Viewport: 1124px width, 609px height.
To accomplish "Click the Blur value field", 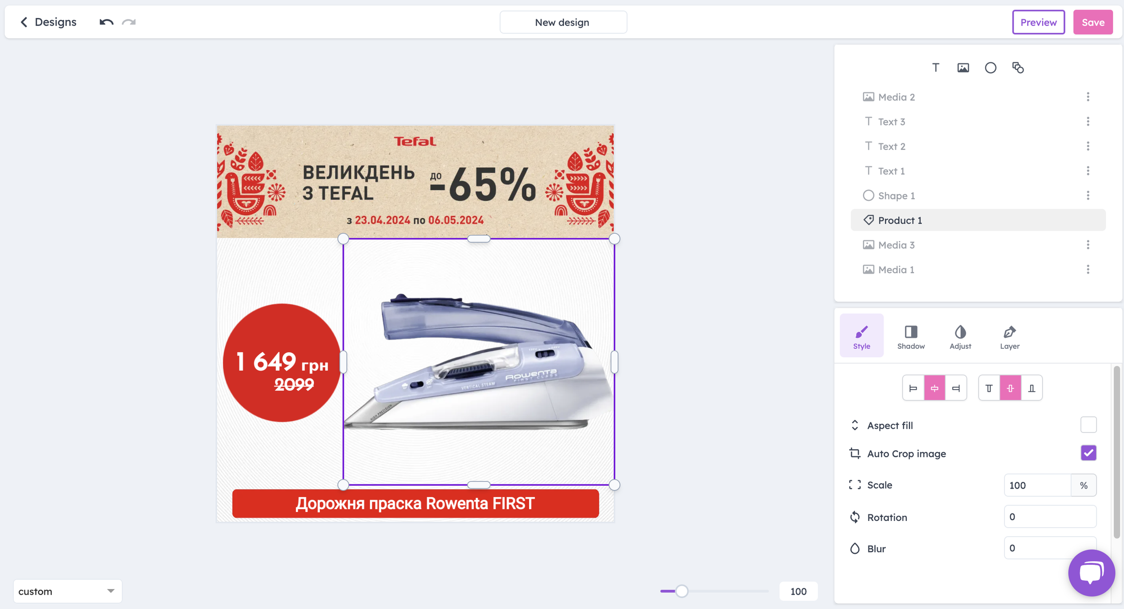I will tap(1050, 548).
